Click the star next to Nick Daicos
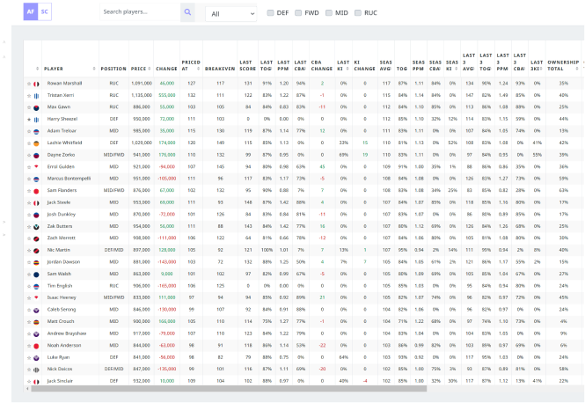This screenshot has height=403, width=585. pyautogui.click(x=29, y=369)
